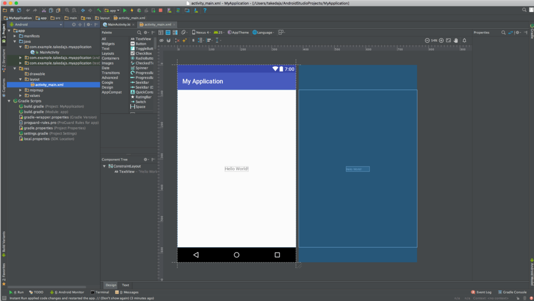Click the 54% zoom level control
The image size is (534, 301).
coord(434,40)
